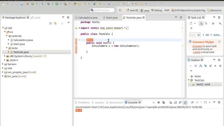The image size is (224, 126).
Task: Click Collapse All icon in Outline
Action: point(196,66)
